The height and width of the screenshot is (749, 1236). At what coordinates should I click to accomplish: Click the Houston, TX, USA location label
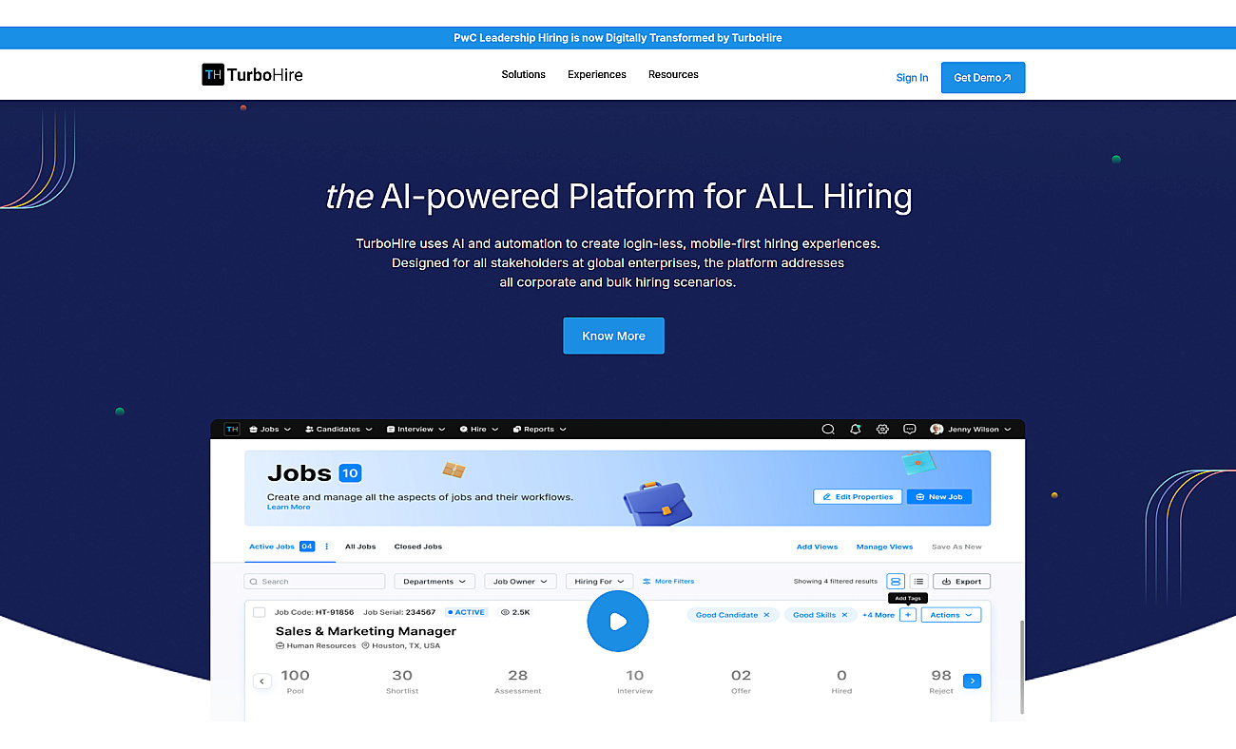[401, 645]
